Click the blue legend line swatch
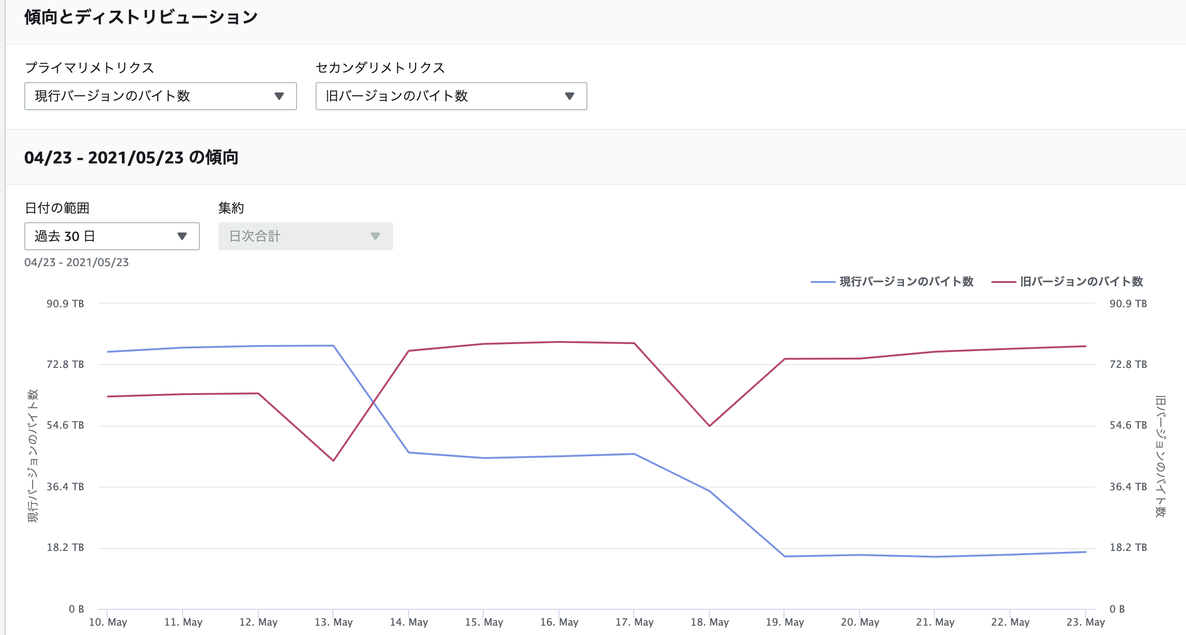This screenshot has width=1186, height=635. (x=823, y=282)
